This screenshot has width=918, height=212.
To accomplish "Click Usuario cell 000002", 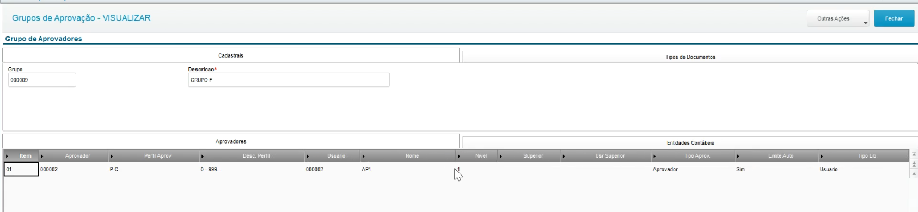I will coord(333,170).
